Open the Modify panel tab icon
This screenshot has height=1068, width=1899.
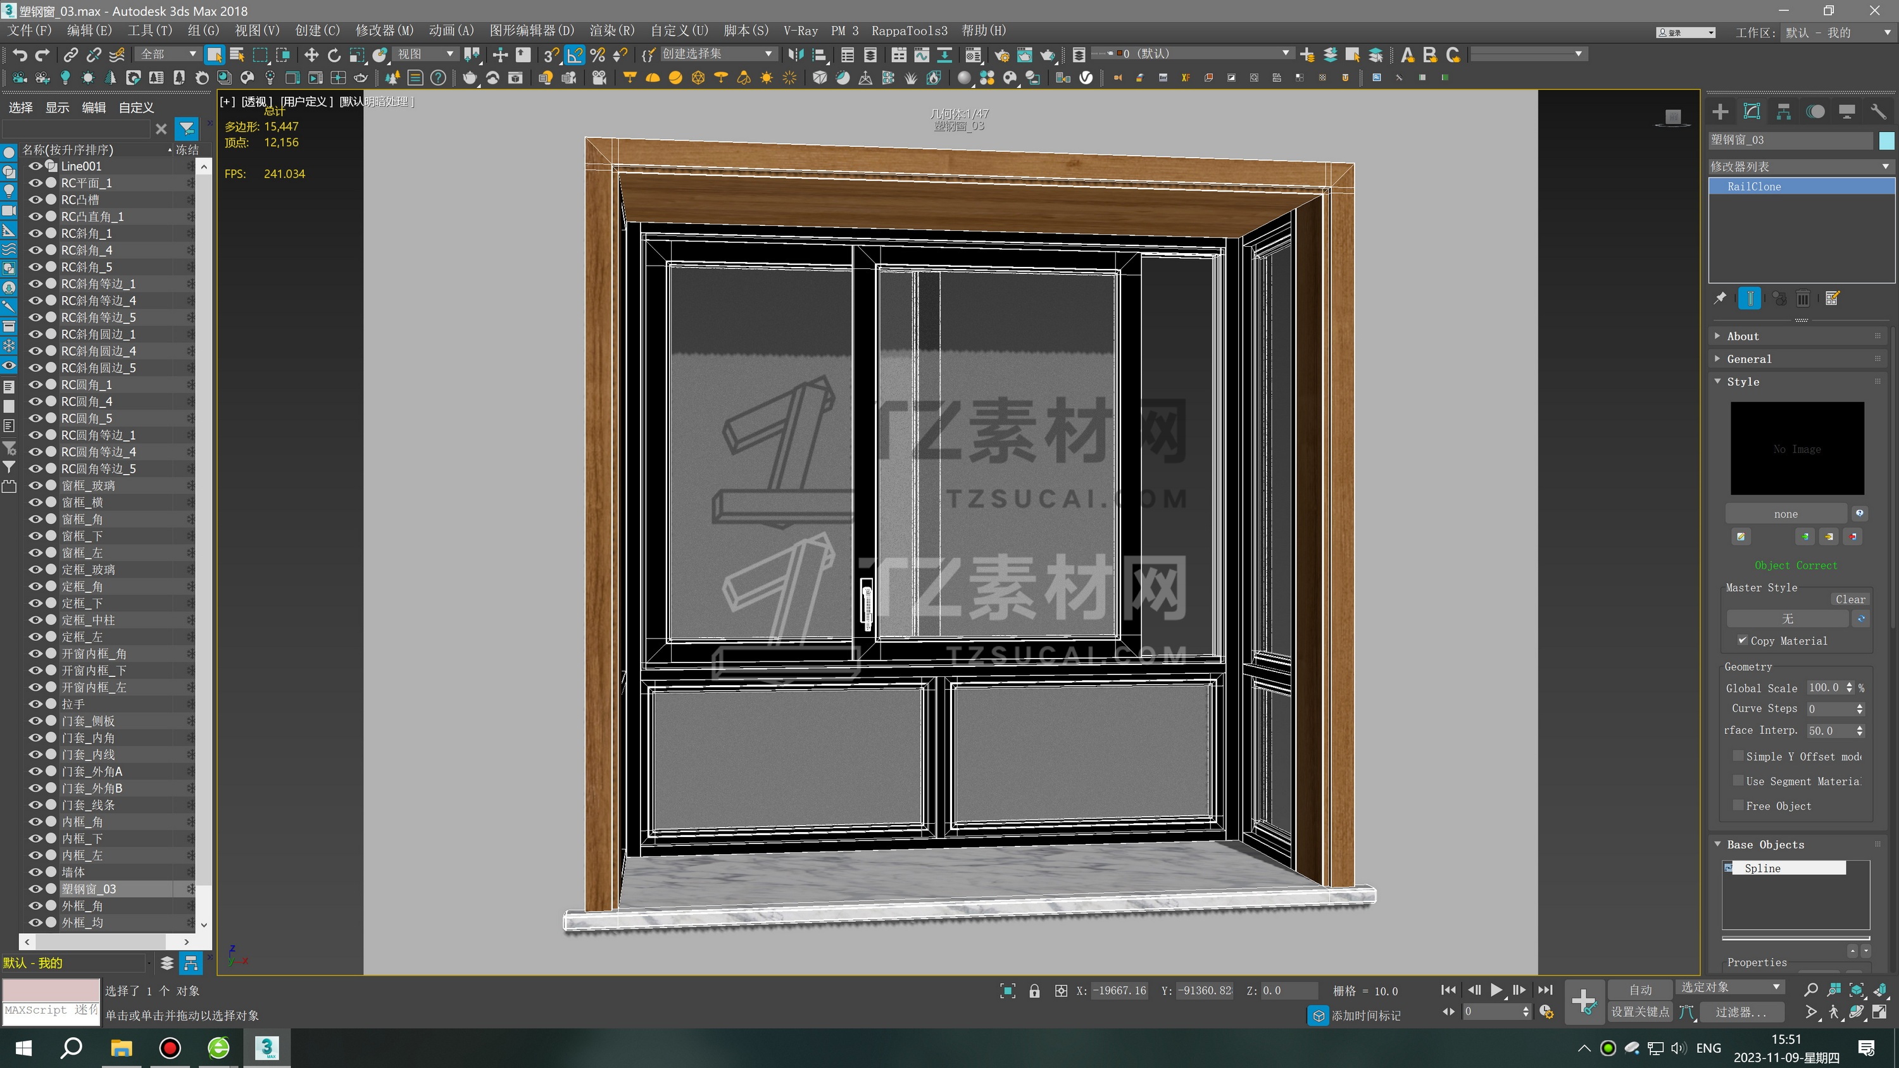click(1752, 112)
